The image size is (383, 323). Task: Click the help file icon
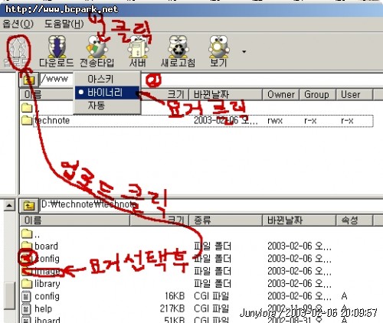coord(26,308)
